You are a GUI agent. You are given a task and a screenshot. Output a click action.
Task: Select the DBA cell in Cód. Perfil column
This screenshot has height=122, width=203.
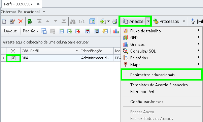point(50,58)
